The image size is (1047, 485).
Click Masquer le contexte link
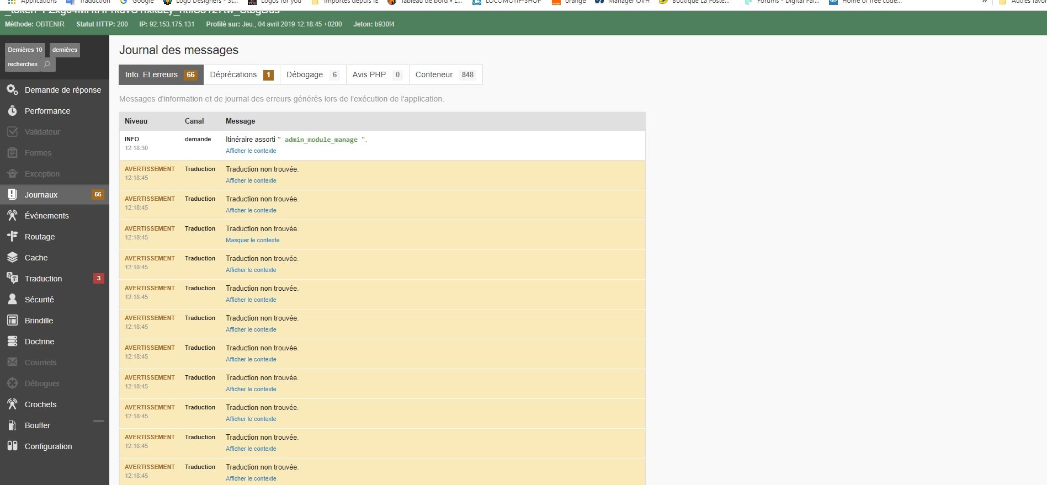[252, 240]
